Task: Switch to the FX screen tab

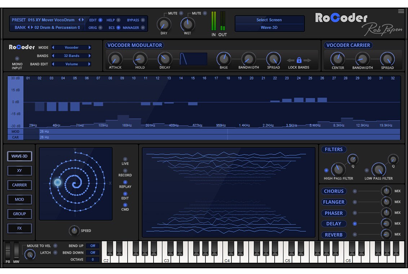Action: pyautogui.click(x=19, y=228)
